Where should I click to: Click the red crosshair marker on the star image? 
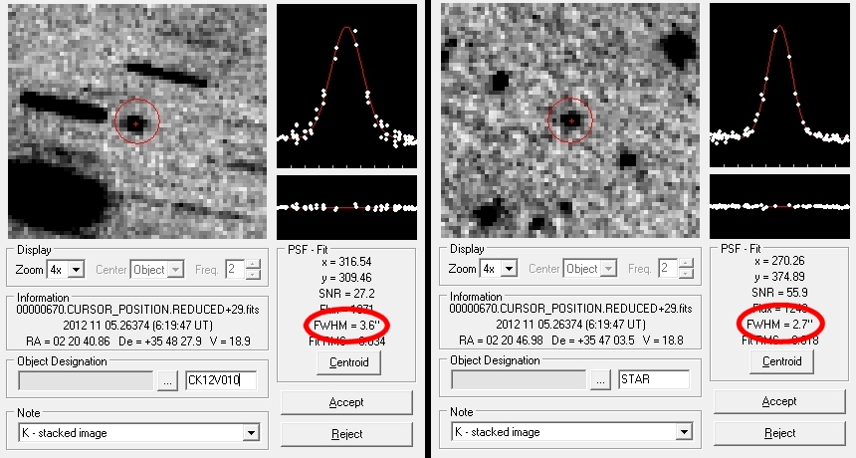570,120
